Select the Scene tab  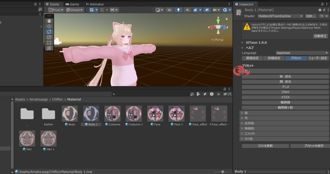[x=53, y=4]
